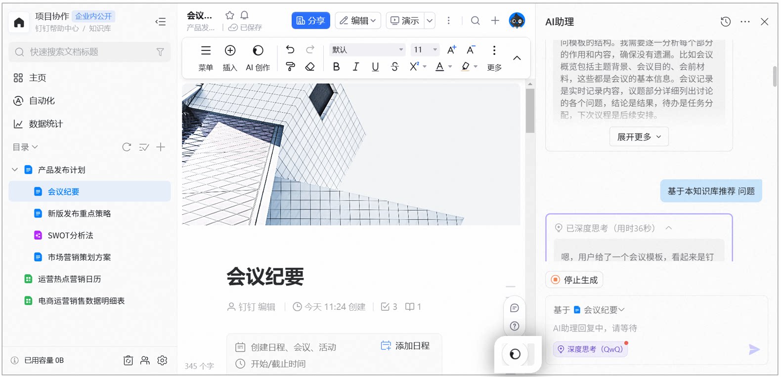Click the search magnifier icon in header
Viewport: 781px width, 377px height.
point(475,21)
